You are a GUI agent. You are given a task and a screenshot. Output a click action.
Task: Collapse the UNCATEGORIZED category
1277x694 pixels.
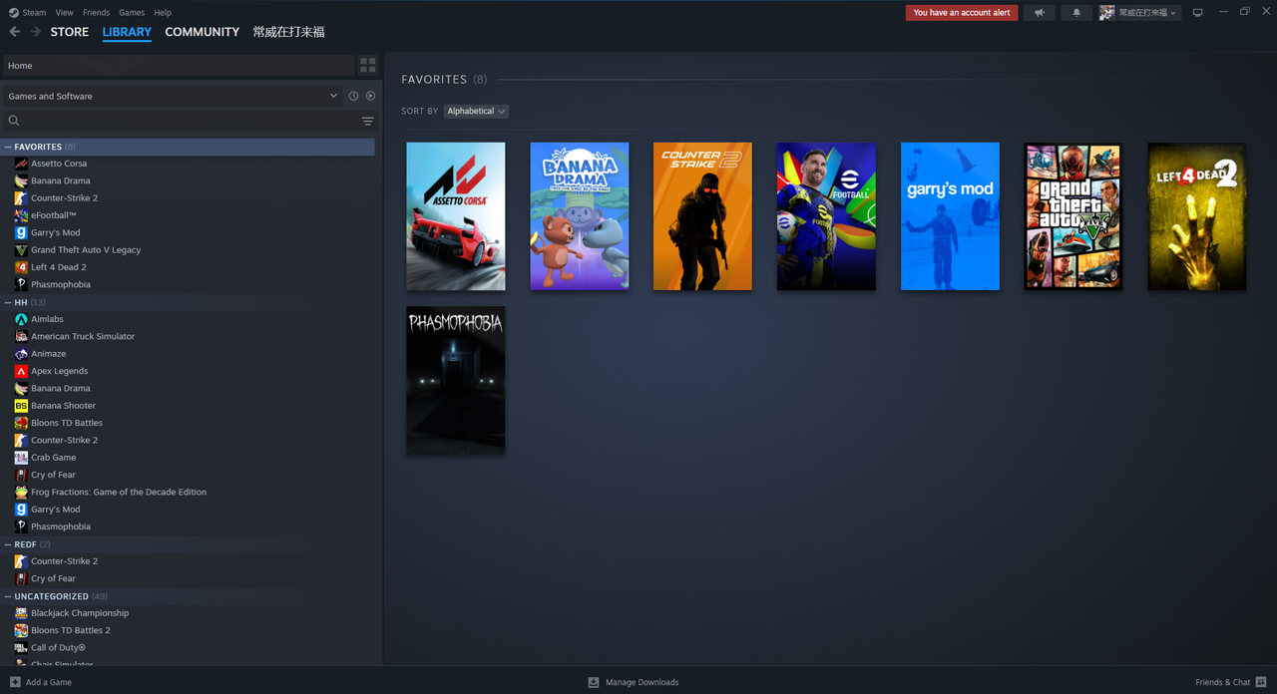pos(8,596)
